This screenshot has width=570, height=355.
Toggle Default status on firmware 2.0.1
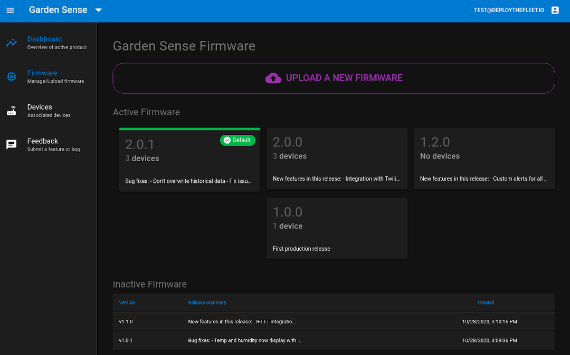(x=237, y=140)
